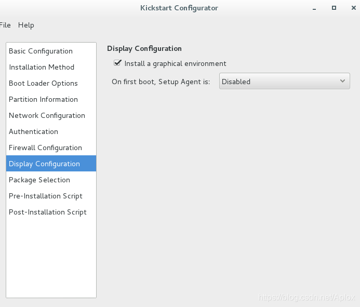Open Package Selection section
The height and width of the screenshot is (307, 360).
tap(51, 180)
